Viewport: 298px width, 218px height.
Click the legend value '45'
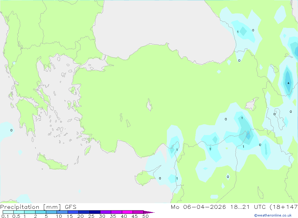click(x=135, y=216)
